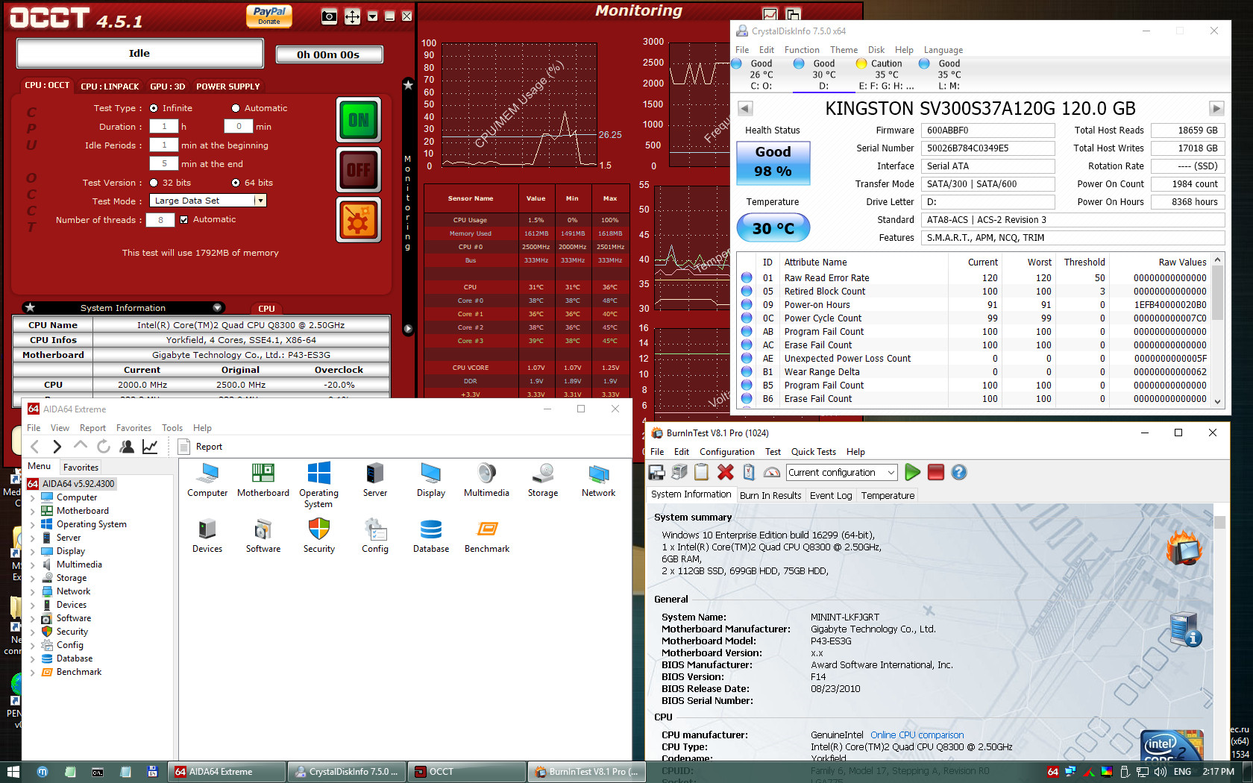Open the Database icon in AIDA64 panel
This screenshot has width=1253, height=783.
[x=431, y=536]
